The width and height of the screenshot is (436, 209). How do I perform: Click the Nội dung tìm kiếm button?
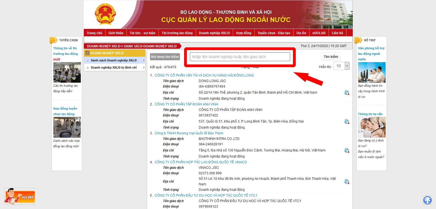[165, 57]
